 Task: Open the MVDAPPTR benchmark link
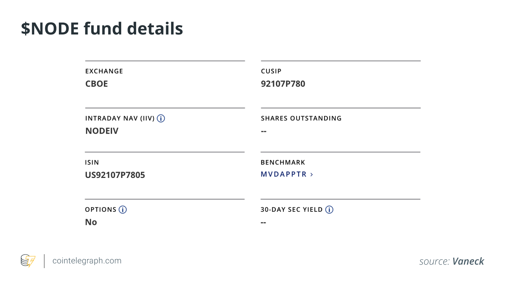pyautogui.click(x=284, y=174)
